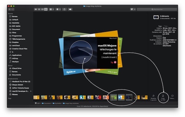Image resolution: width=185 pixels, height=117 pixels.
Task: Click the macOS Mojave preview image
Action: tap(90, 53)
